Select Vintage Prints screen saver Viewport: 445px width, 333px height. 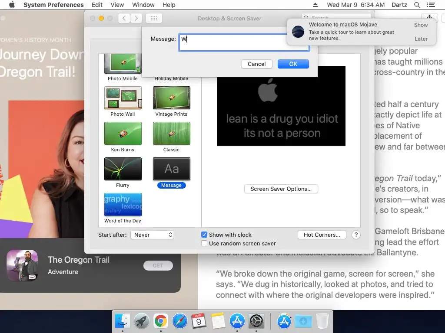[171, 98]
